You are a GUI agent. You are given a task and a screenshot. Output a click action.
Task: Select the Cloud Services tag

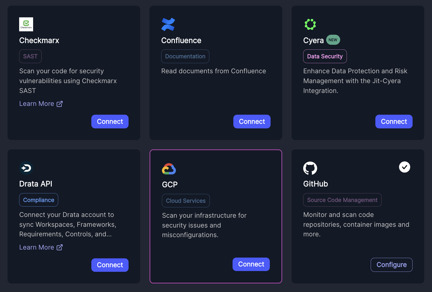(186, 201)
